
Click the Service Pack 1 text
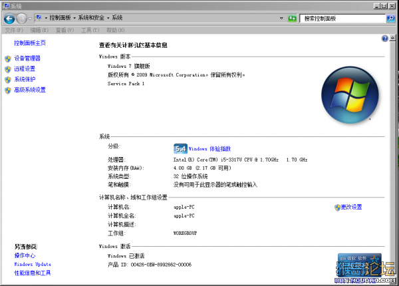126,84
